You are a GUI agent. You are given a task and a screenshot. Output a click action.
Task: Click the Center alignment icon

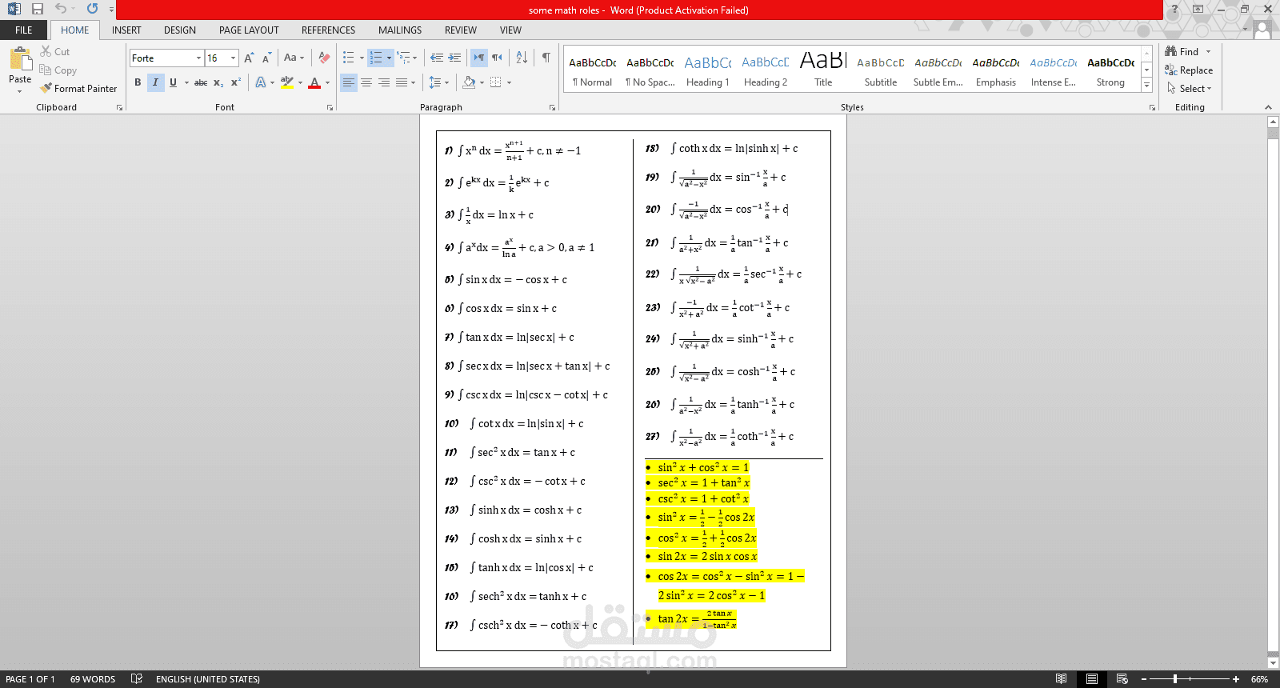(366, 82)
